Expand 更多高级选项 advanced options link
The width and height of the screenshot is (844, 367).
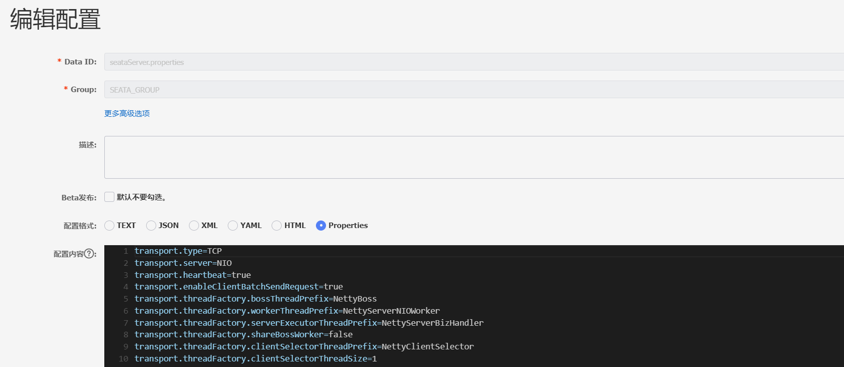coord(127,113)
